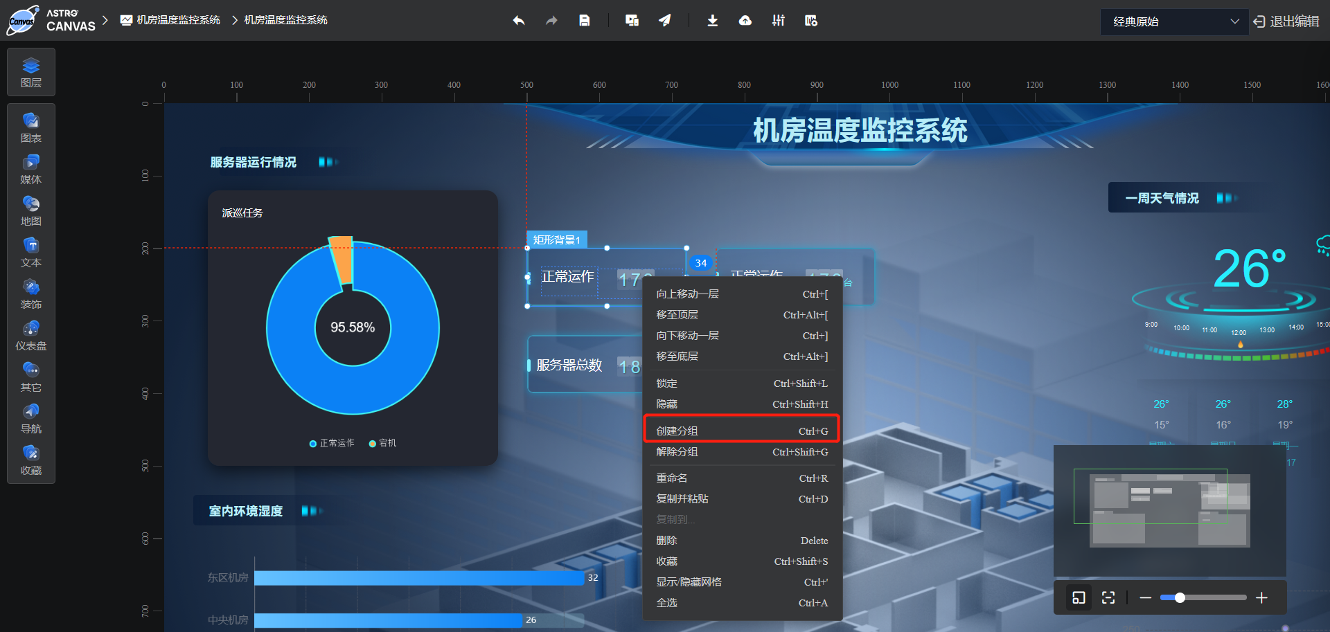Click the Save icon
This screenshot has height=632, width=1330.
click(585, 21)
